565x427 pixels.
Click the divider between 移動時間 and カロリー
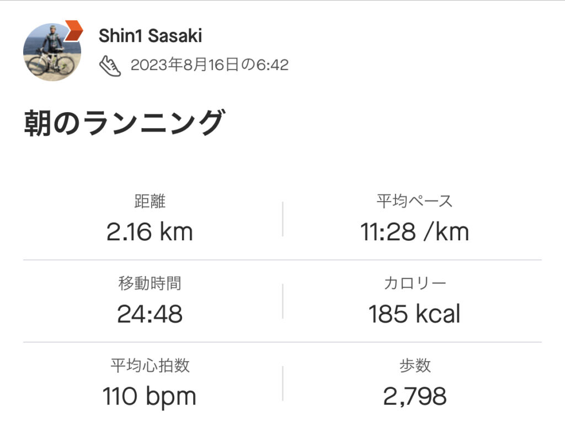(x=282, y=301)
